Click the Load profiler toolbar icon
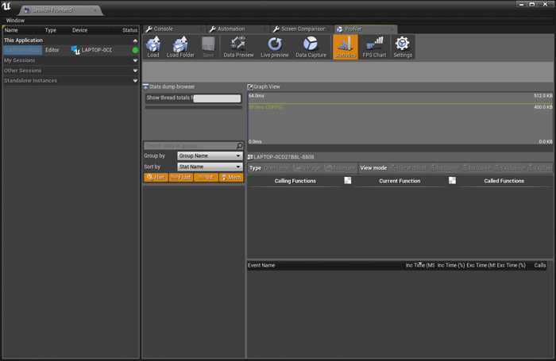This screenshot has width=556, height=361. pos(153,47)
